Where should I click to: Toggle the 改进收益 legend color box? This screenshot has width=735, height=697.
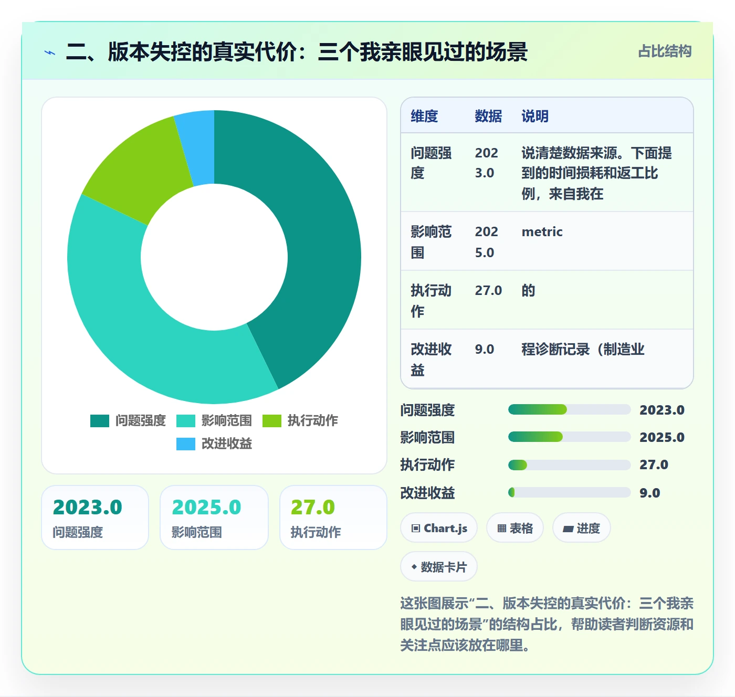coord(186,443)
